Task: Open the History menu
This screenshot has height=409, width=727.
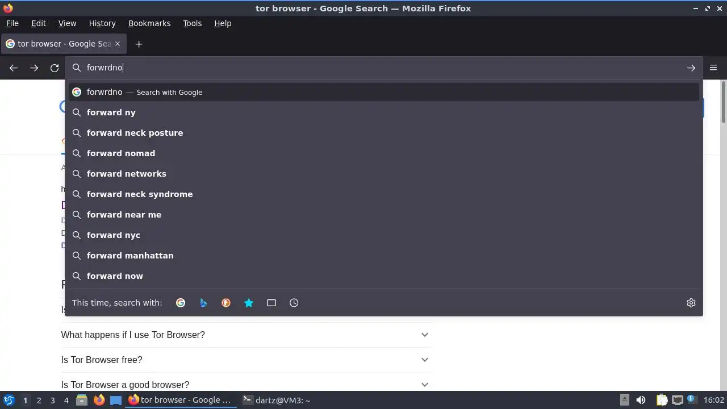Action: pos(102,23)
